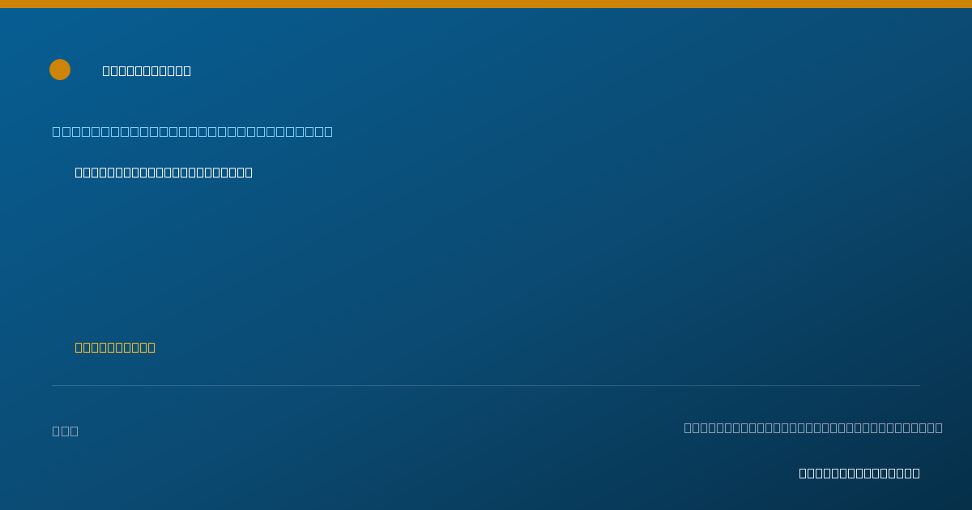
Task: Click the orange circle logo icon
Action: click(x=60, y=70)
